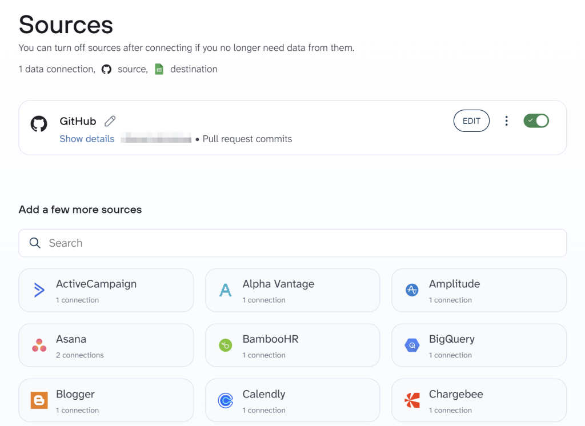Click the magnifying glass search icon
The image size is (585, 426).
pos(35,243)
